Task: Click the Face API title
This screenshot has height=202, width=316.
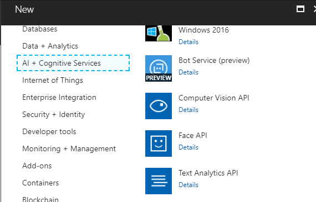Action: tap(193, 135)
